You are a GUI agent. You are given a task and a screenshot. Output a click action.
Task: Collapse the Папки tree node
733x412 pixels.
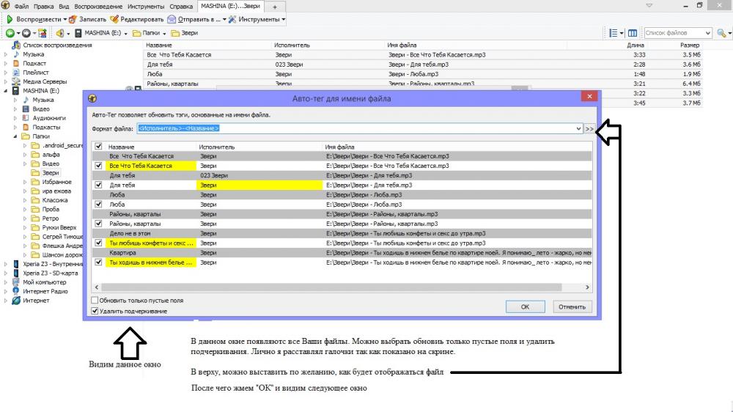pyautogui.click(x=15, y=136)
